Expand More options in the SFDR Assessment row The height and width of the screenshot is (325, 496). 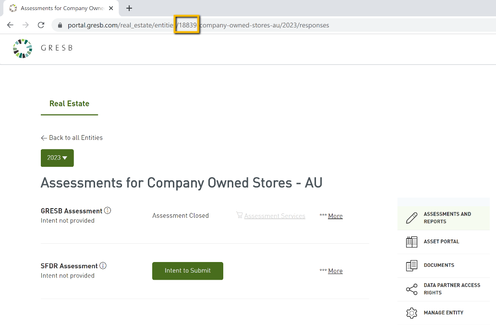331,271
